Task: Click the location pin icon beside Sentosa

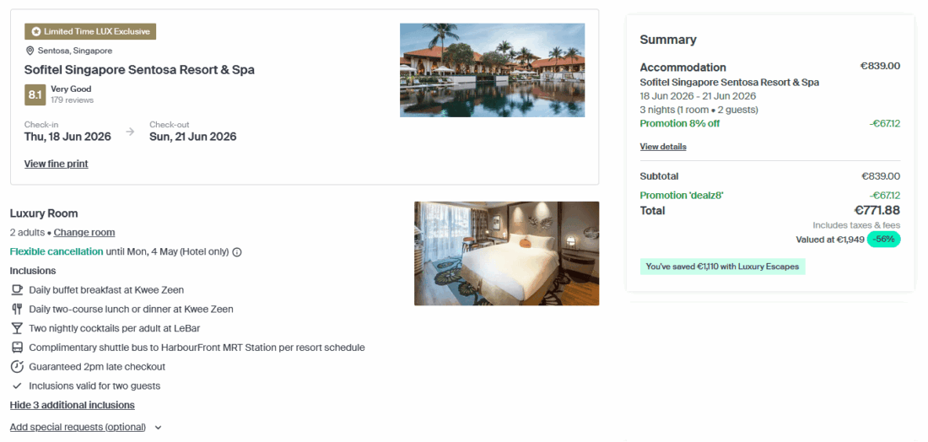Action: coord(30,51)
